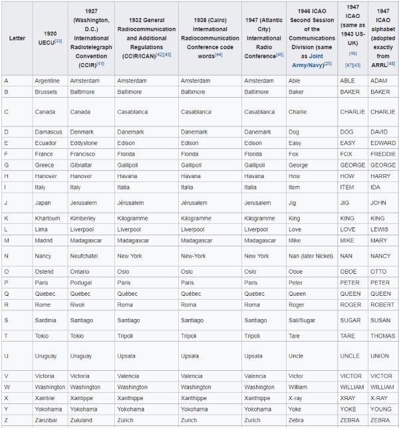Open reference 33 next to 1920 UECU
Image resolution: width=399 pixels, height=428 pixels.
click(58, 41)
